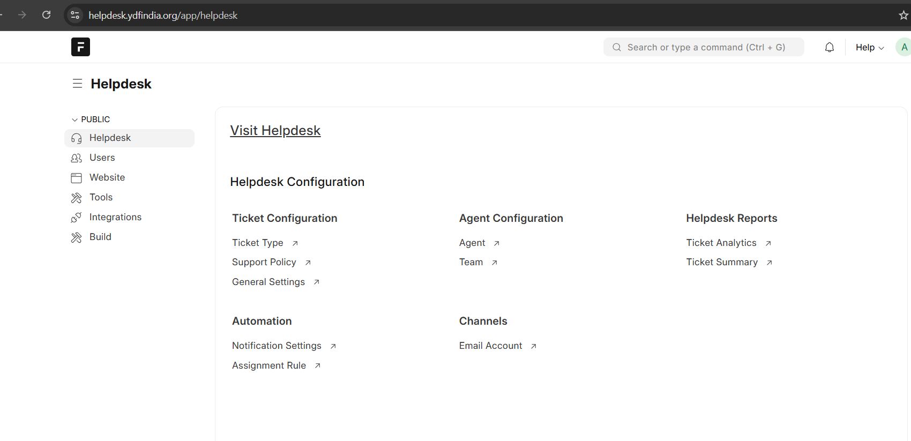This screenshot has height=441, width=911.
Task: Toggle the sidebar hamburger menu icon
Action: [77, 84]
